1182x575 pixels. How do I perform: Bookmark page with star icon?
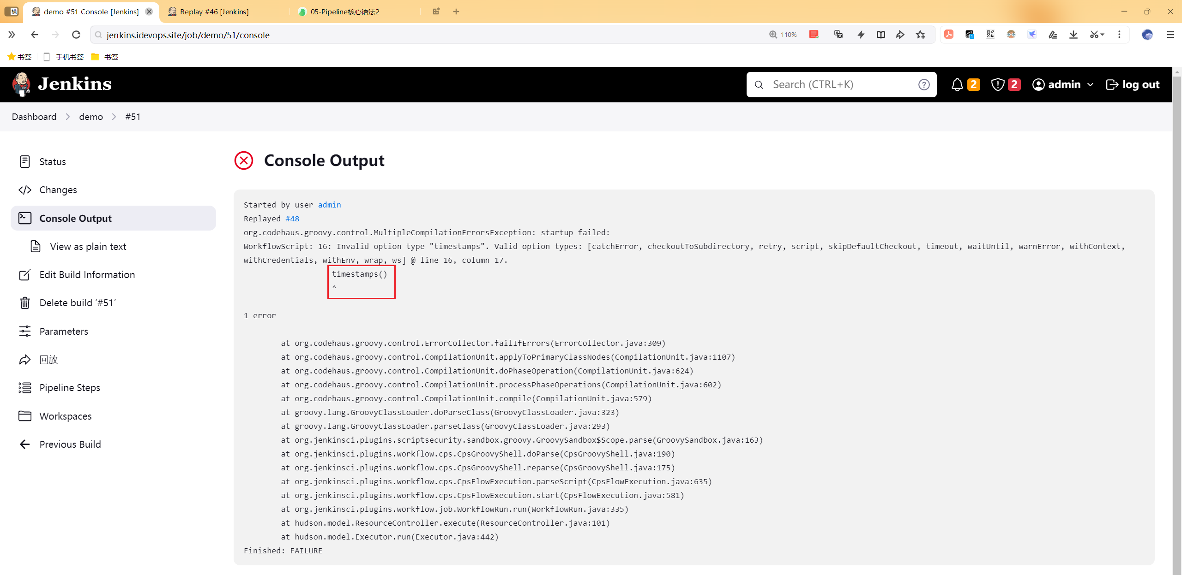pos(921,35)
